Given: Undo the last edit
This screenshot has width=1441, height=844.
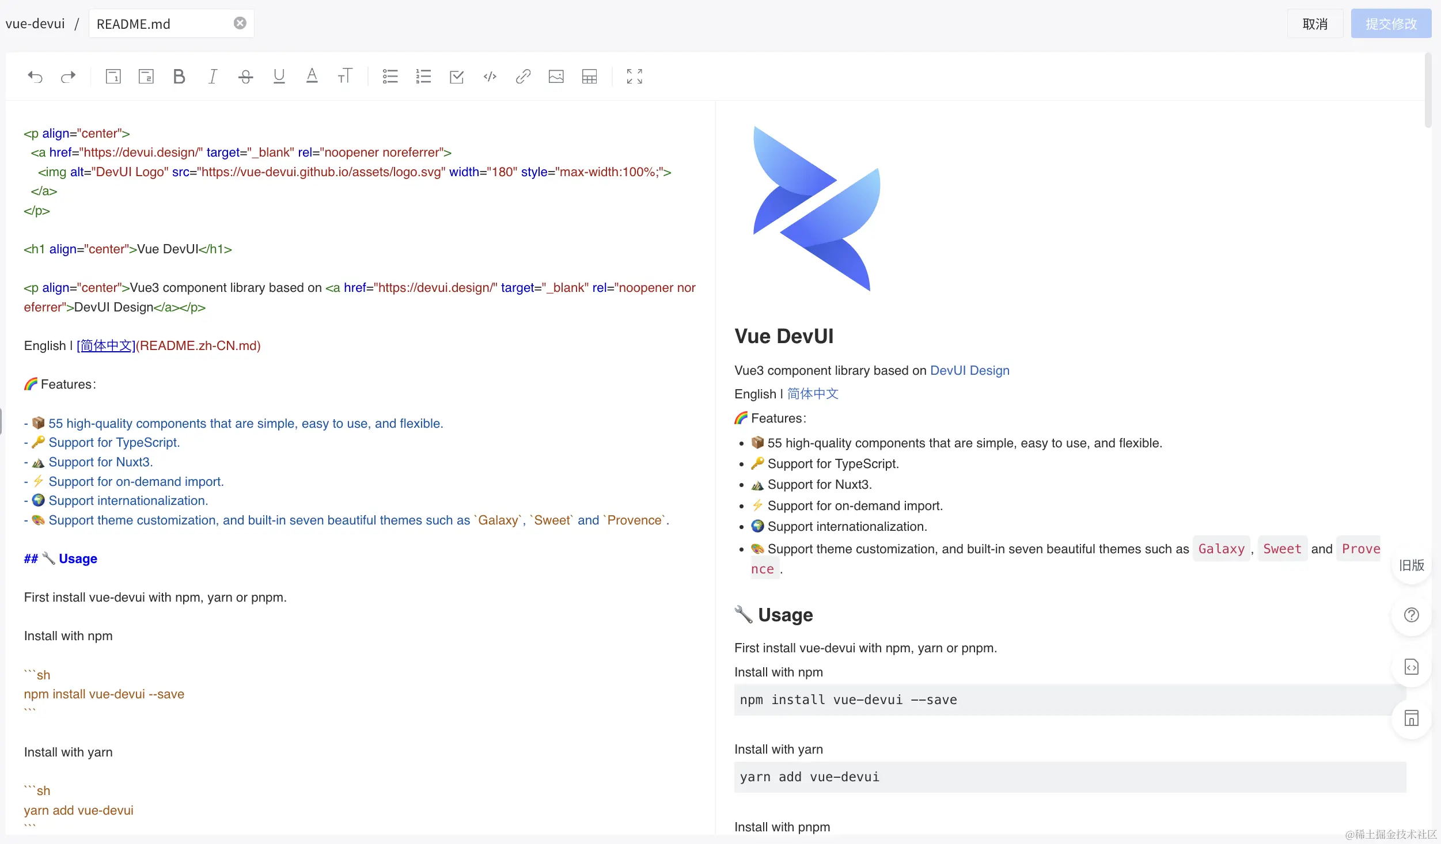Looking at the screenshot, I should pyautogui.click(x=35, y=77).
